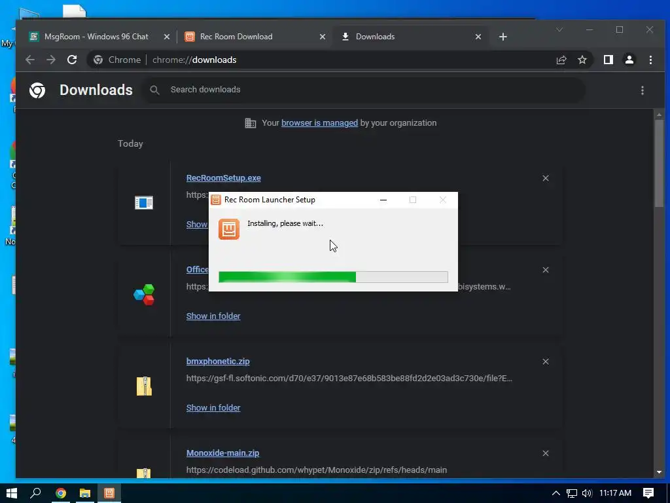Click the managed organization building icon
The image size is (670, 503).
point(251,123)
